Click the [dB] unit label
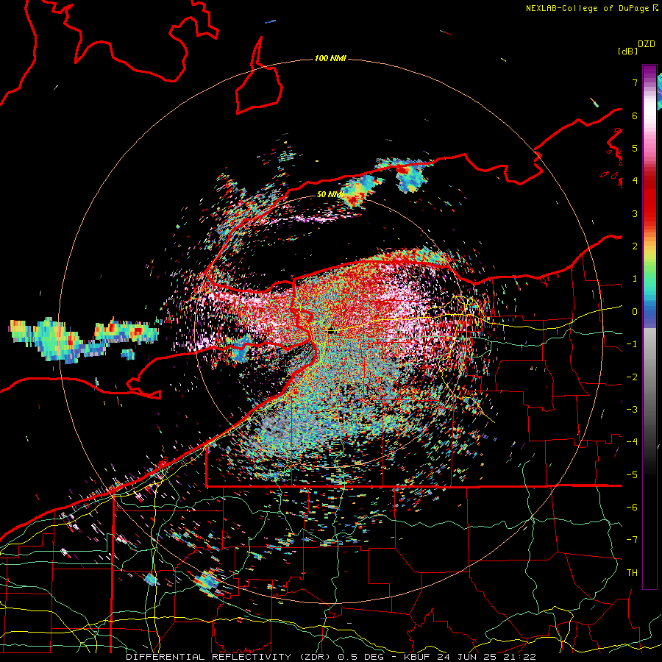The height and width of the screenshot is (662, 662). pyautogui.click(x=628, y=51)
